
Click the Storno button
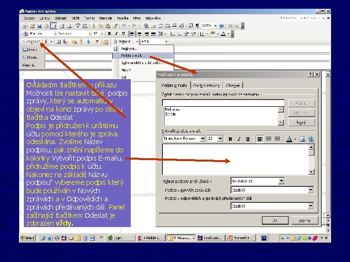pos(304,221)
